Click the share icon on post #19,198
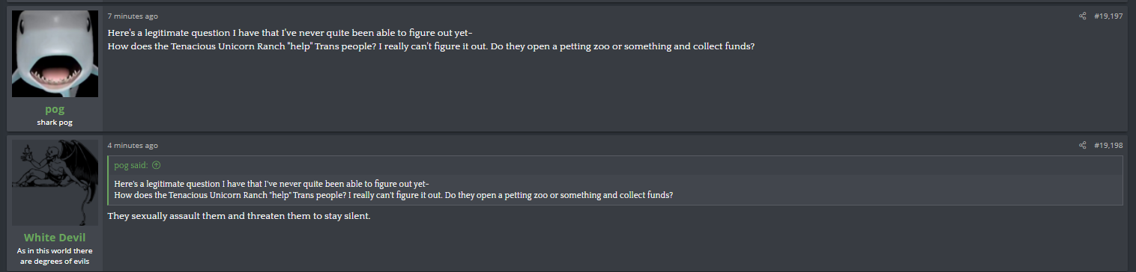Viewport: 1136px width, 272px height. tap(1082, 145)
